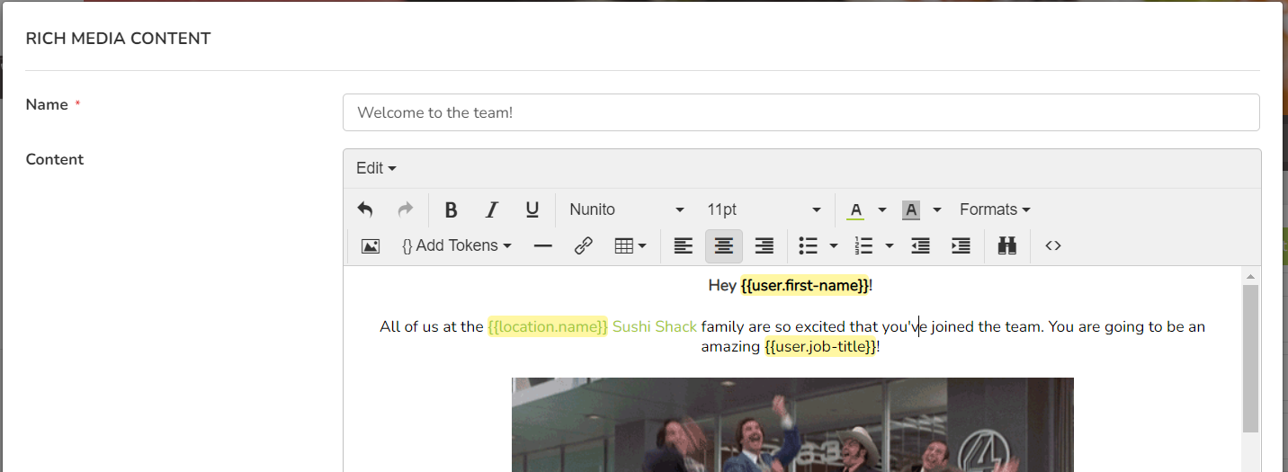
Task: Toggle italic formatting
Action: [491, 209]
